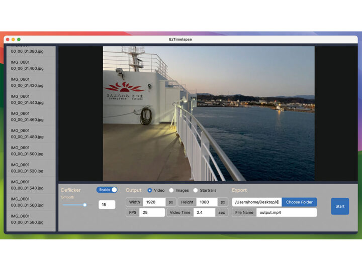
Task: Click the export path field /Users/home/Desktop
Action: tap(257, 202)
